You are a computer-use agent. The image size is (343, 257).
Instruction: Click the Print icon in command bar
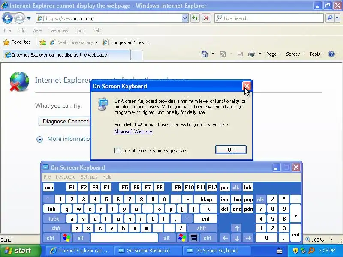coord(252,54)
